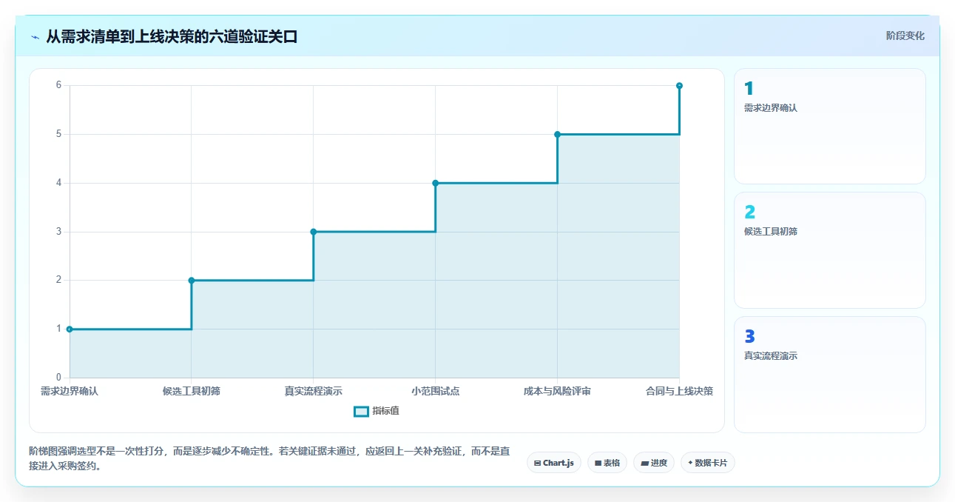
Task: Click the x-axis label 成本与风险评审
Action: 557,391
